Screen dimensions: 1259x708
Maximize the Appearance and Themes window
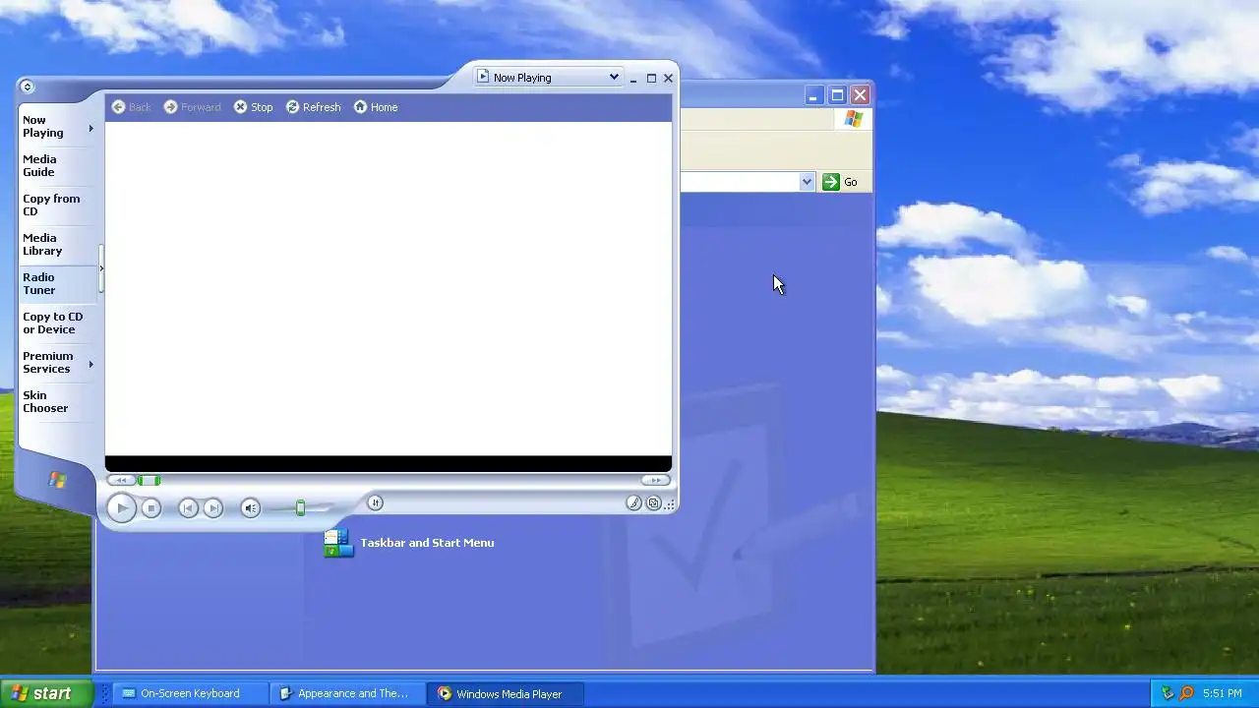[837, 95]
